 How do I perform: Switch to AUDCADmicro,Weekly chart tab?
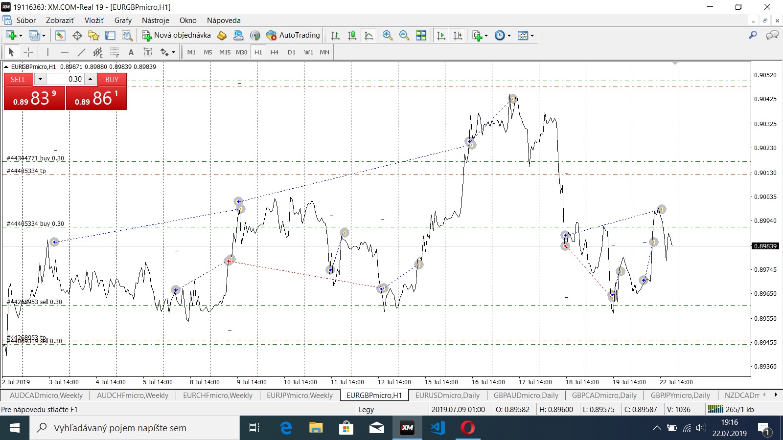tap(46, 396)
